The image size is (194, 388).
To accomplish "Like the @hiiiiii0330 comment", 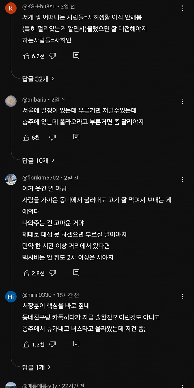I will (x=26, y=344).
